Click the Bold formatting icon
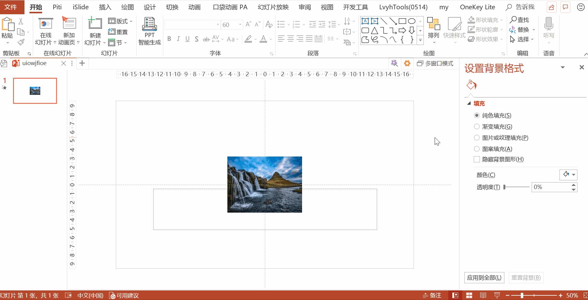588x300 pixels. point(169,39)
